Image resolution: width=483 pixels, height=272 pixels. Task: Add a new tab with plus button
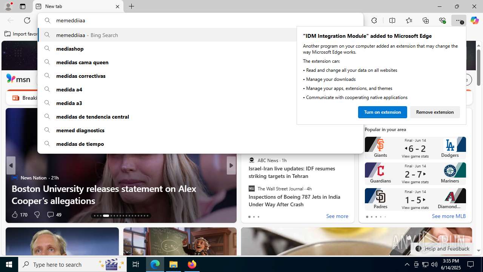coord(132,6)
